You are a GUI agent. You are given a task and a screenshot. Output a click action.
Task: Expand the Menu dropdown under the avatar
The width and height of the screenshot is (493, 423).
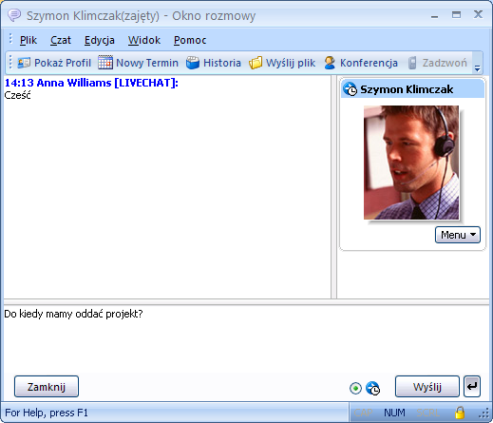[458, 235]
